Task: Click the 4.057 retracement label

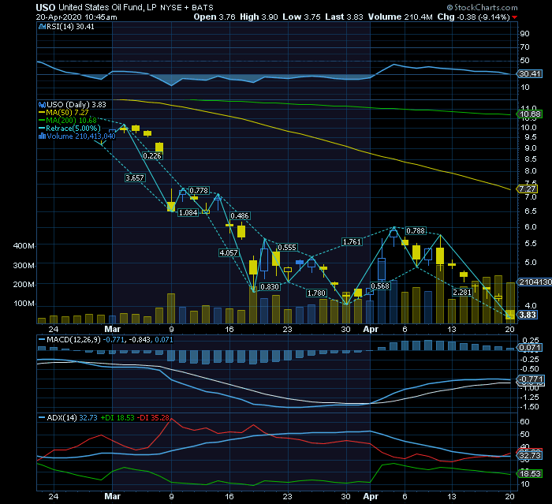Action: pos(228,252)
